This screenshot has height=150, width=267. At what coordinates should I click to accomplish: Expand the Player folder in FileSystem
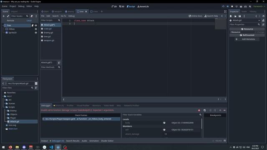click(6, 118)
